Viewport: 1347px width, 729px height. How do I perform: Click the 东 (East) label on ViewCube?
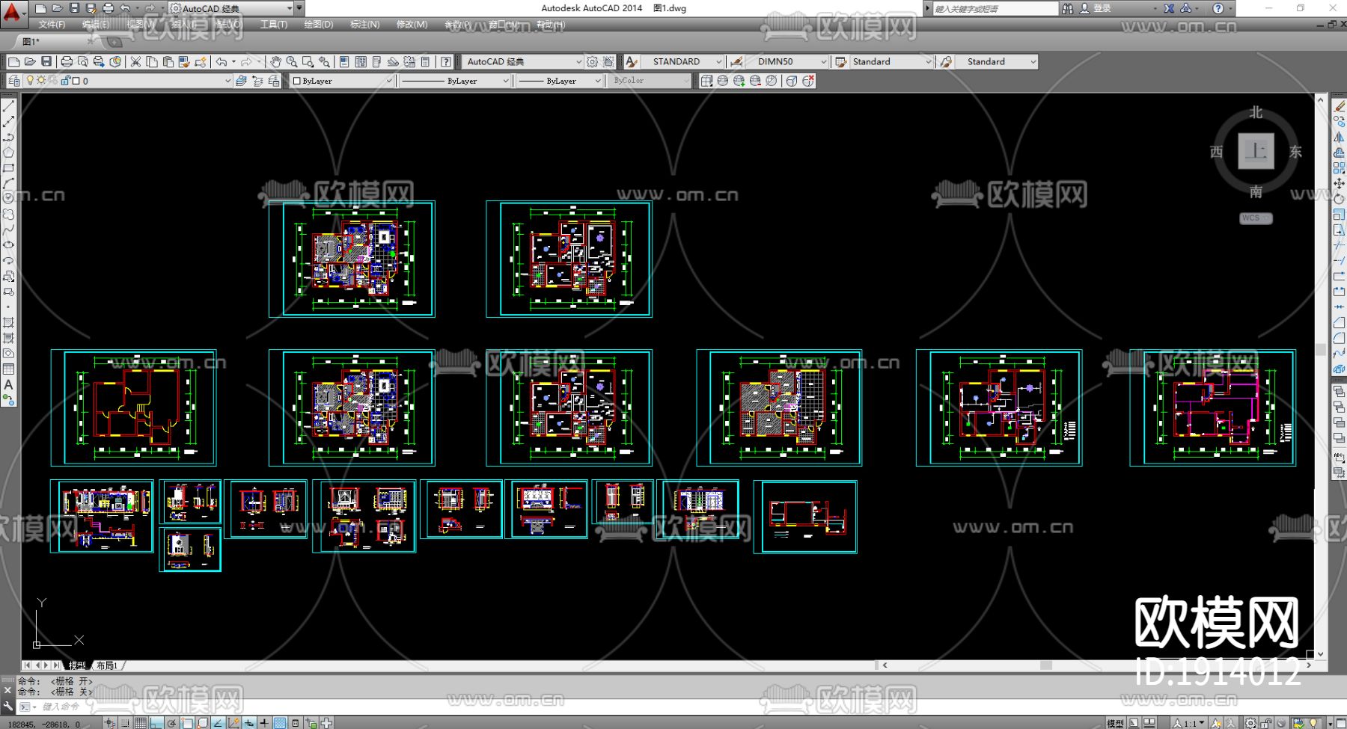tap(1295, 152)
